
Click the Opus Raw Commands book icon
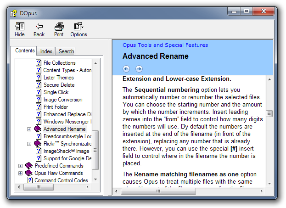(29, 173)
